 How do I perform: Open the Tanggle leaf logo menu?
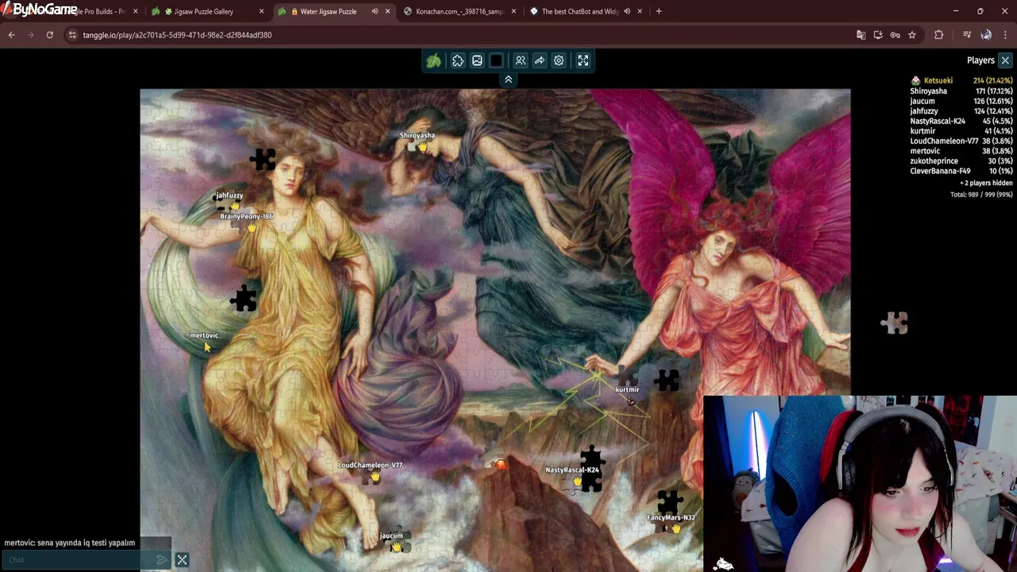point(434,60)
